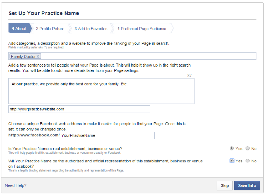
Task: Remove the Family Doctor category tag
Action: (x=38, y=57)
